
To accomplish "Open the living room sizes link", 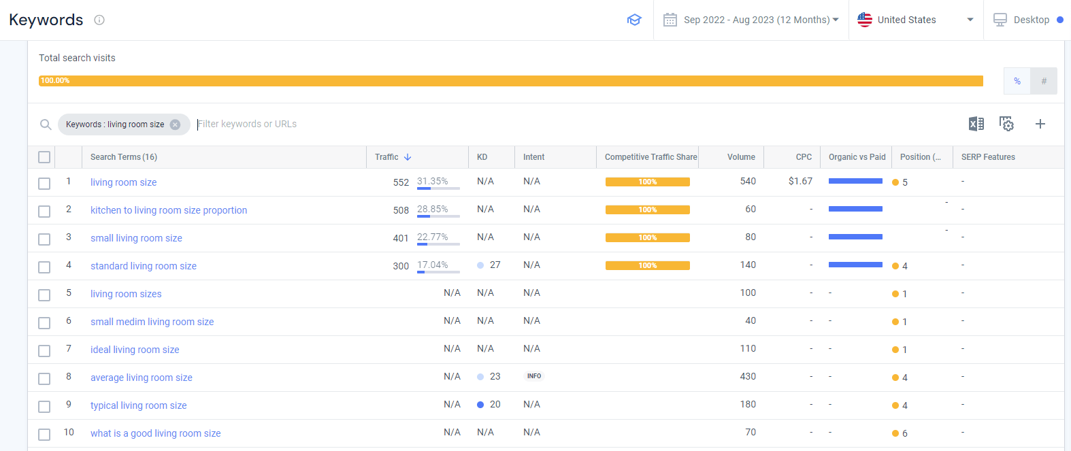I will point(126,294).
